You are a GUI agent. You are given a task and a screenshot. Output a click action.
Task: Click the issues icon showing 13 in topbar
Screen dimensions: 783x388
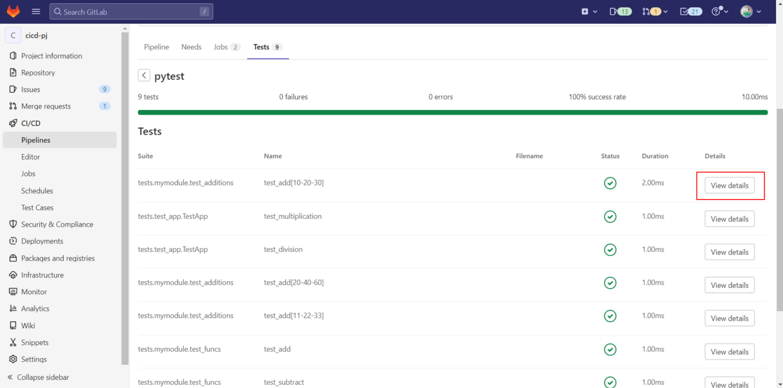pos(620,11)
